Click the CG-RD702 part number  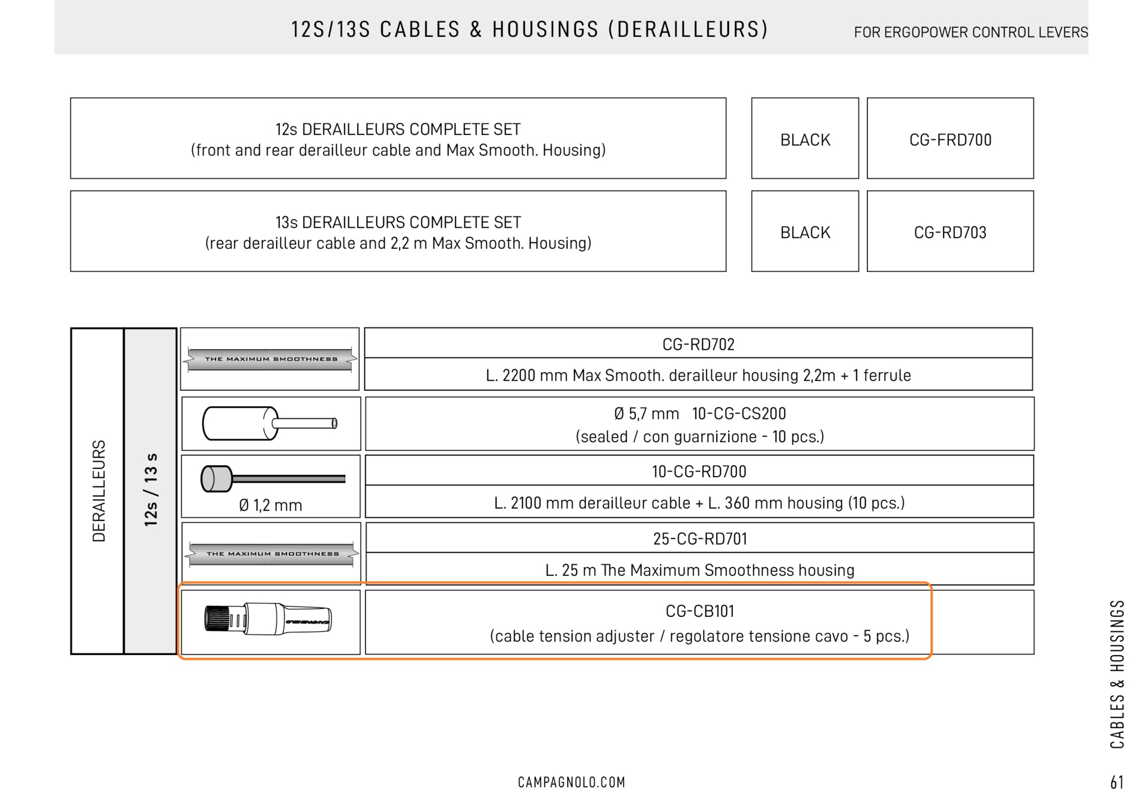(x=698, y=344)
